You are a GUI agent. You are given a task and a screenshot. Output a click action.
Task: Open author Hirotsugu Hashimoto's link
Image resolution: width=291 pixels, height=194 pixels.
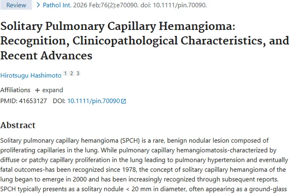[30, 74]
